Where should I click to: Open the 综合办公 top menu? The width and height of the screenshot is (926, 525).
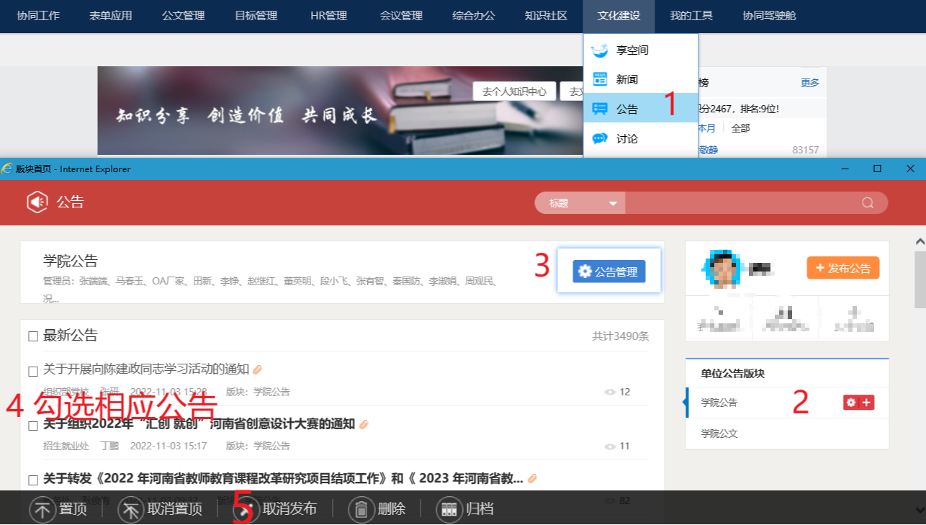tap(474, 16)
